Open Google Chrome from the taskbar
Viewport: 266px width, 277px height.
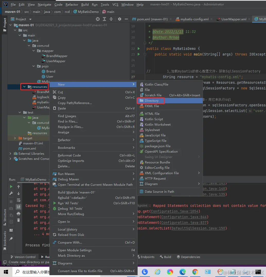[x=195, y=272]
